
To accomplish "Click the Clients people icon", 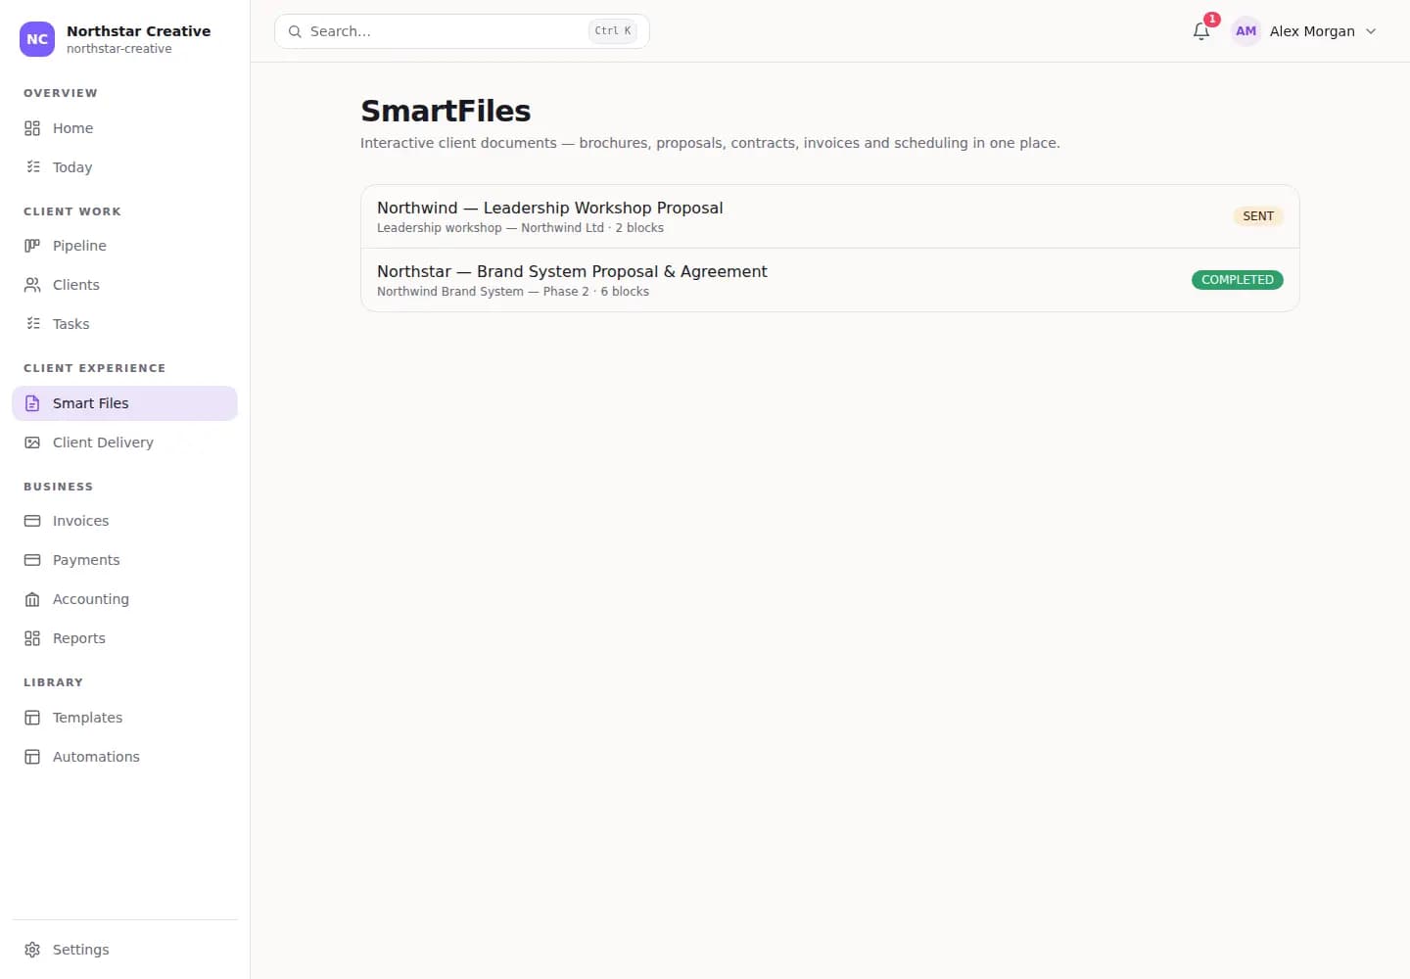I will [x=32, y=285].
